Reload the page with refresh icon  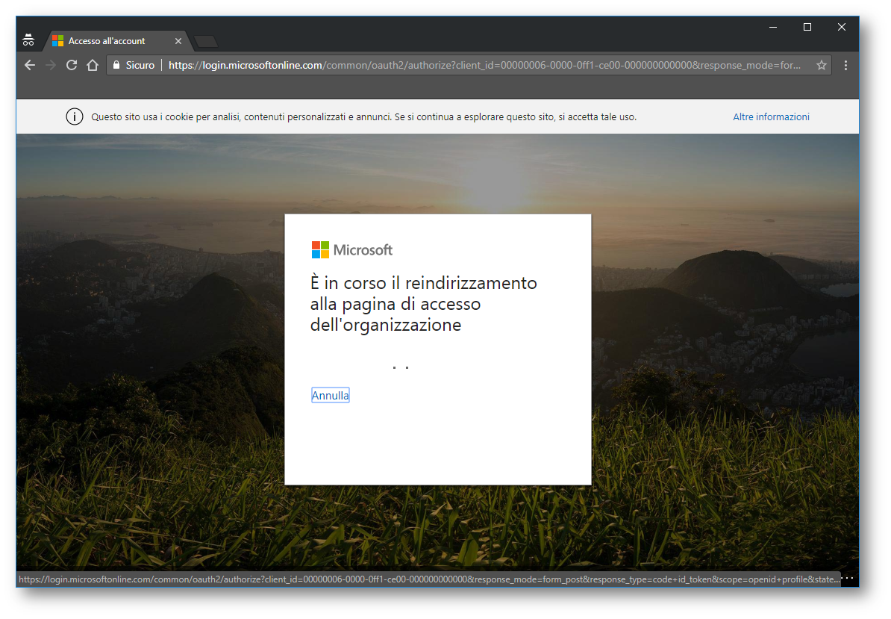click(72, 66)
